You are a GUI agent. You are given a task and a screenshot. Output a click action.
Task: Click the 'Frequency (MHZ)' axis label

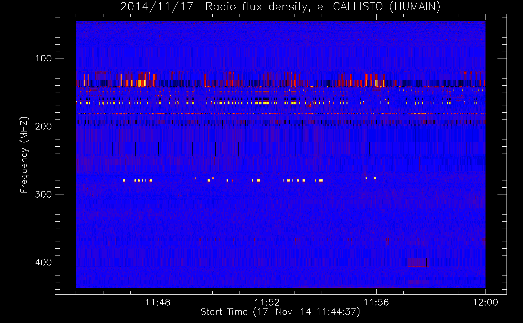click(24, 155)
